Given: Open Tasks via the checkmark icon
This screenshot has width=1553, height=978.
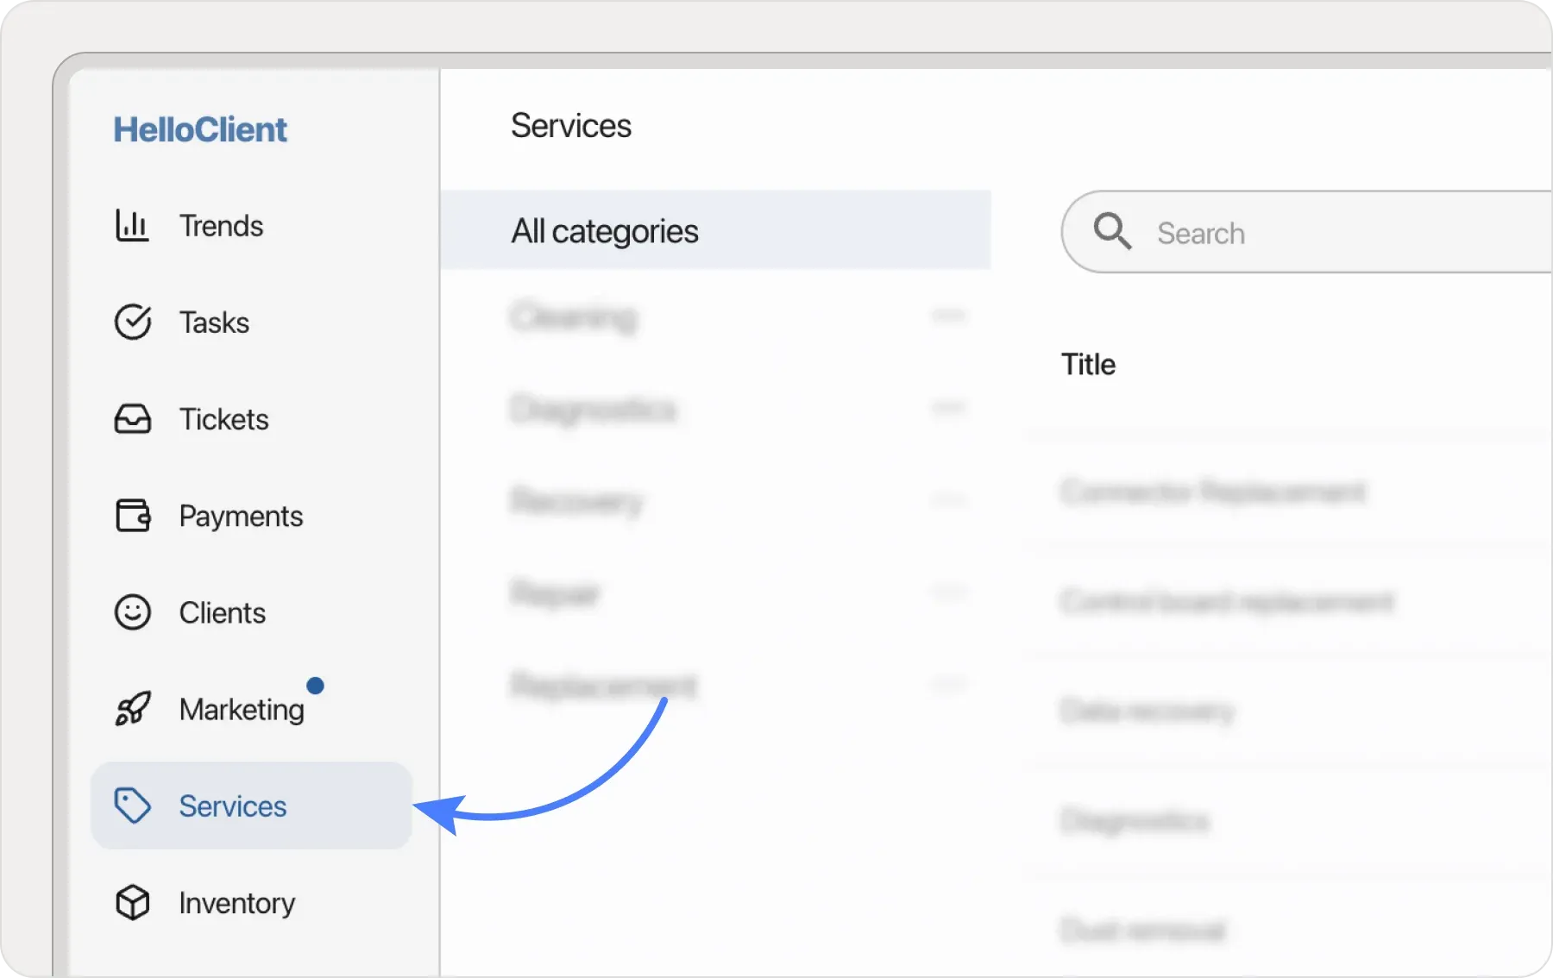Looking at the screenshot, I should point(132,323).
